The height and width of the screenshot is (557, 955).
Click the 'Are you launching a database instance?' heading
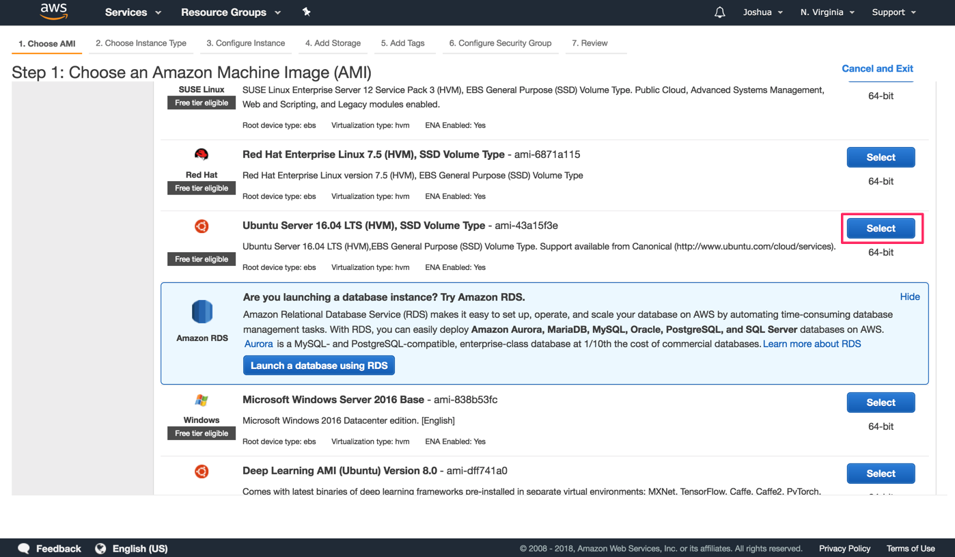pos(384,297)
